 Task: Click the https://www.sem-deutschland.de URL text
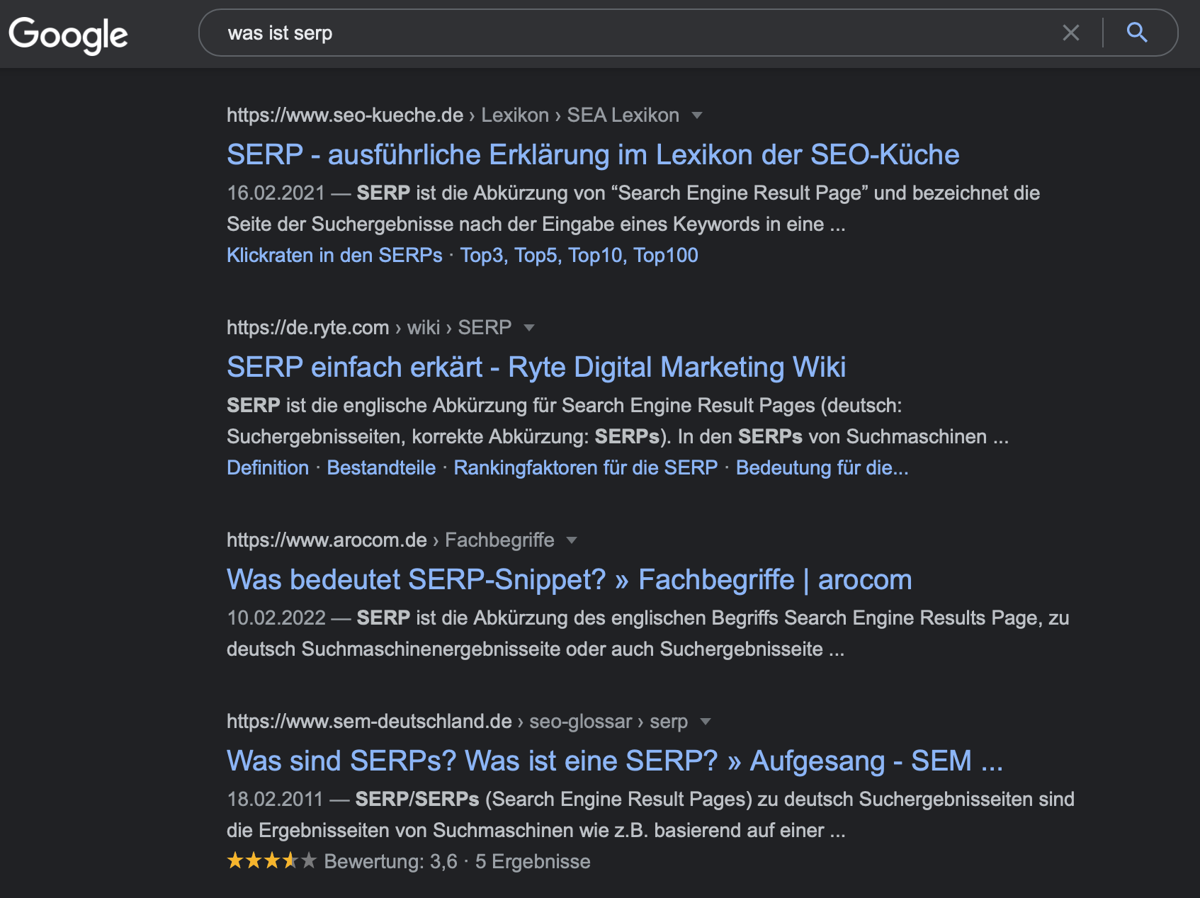point(369,721)
